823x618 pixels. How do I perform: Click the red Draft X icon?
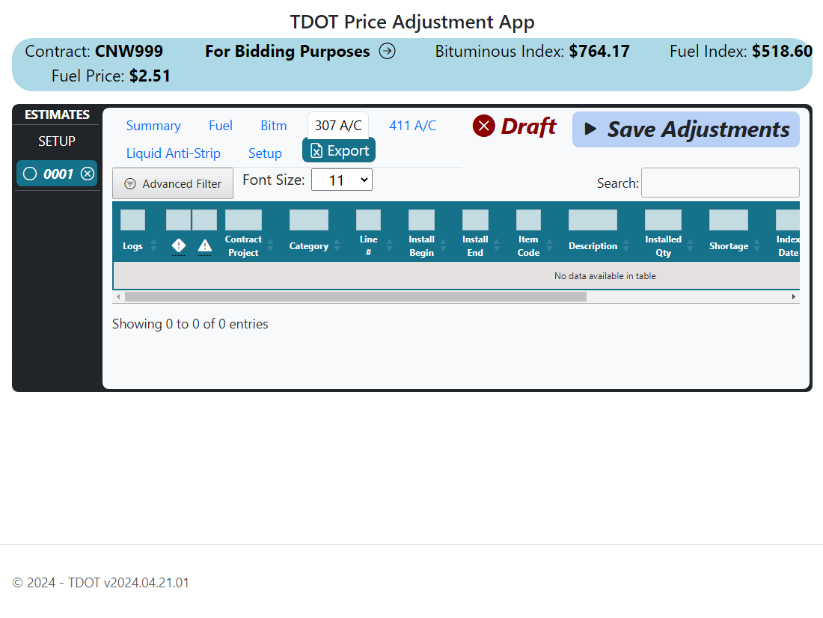pyautogui.click(x=484, y=126)
